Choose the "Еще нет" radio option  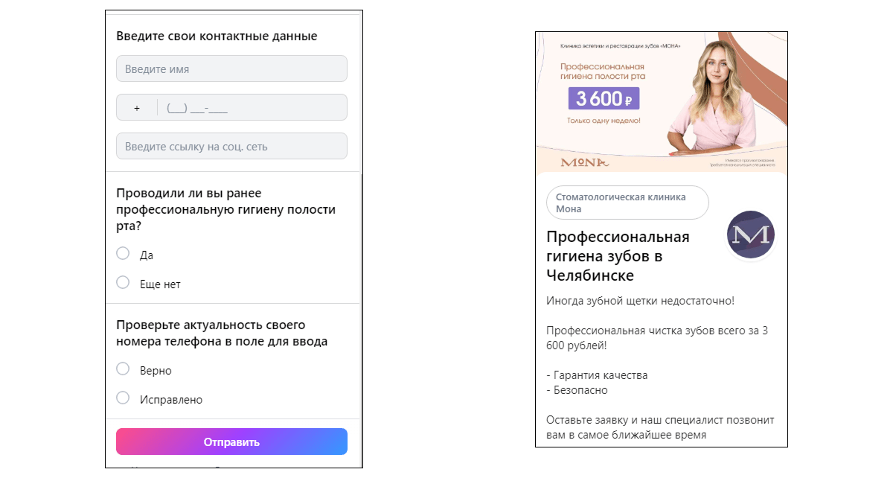124,283
